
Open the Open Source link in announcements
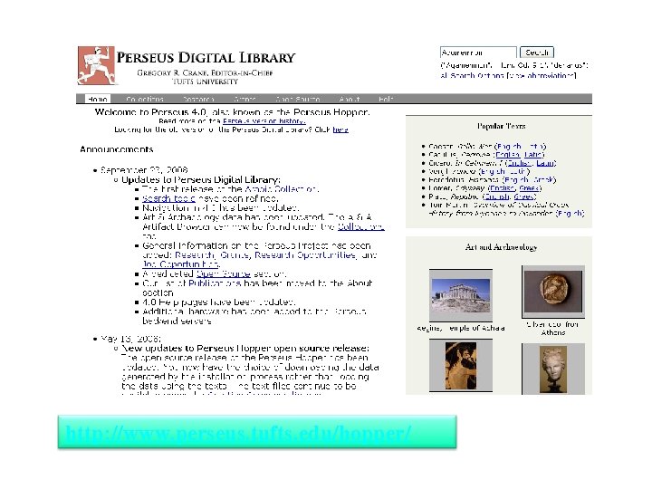click(x=224, y=274)
